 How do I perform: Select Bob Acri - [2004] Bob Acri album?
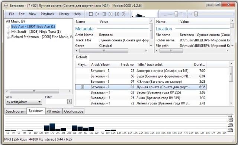pos(33,26)
